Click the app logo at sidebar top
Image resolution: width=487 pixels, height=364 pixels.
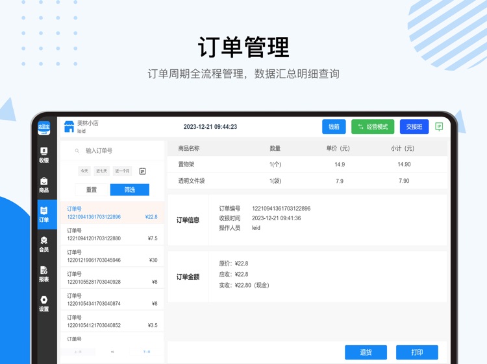[44, 128]
